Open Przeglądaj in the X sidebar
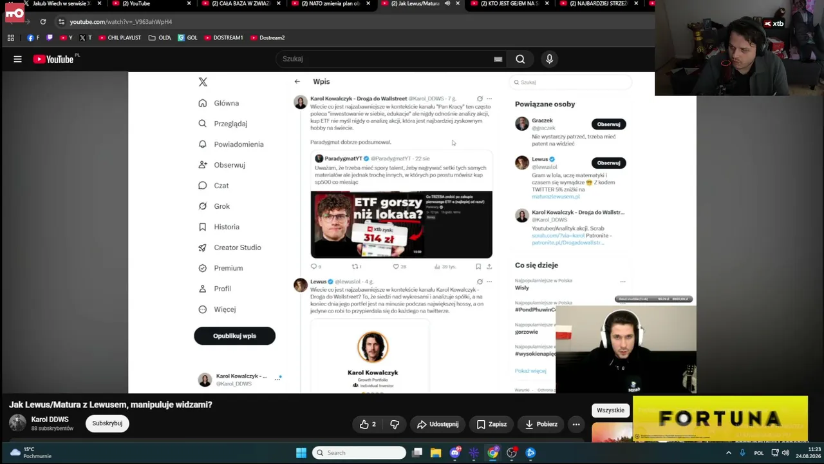 pyautogui.click(x=223, y=124)
